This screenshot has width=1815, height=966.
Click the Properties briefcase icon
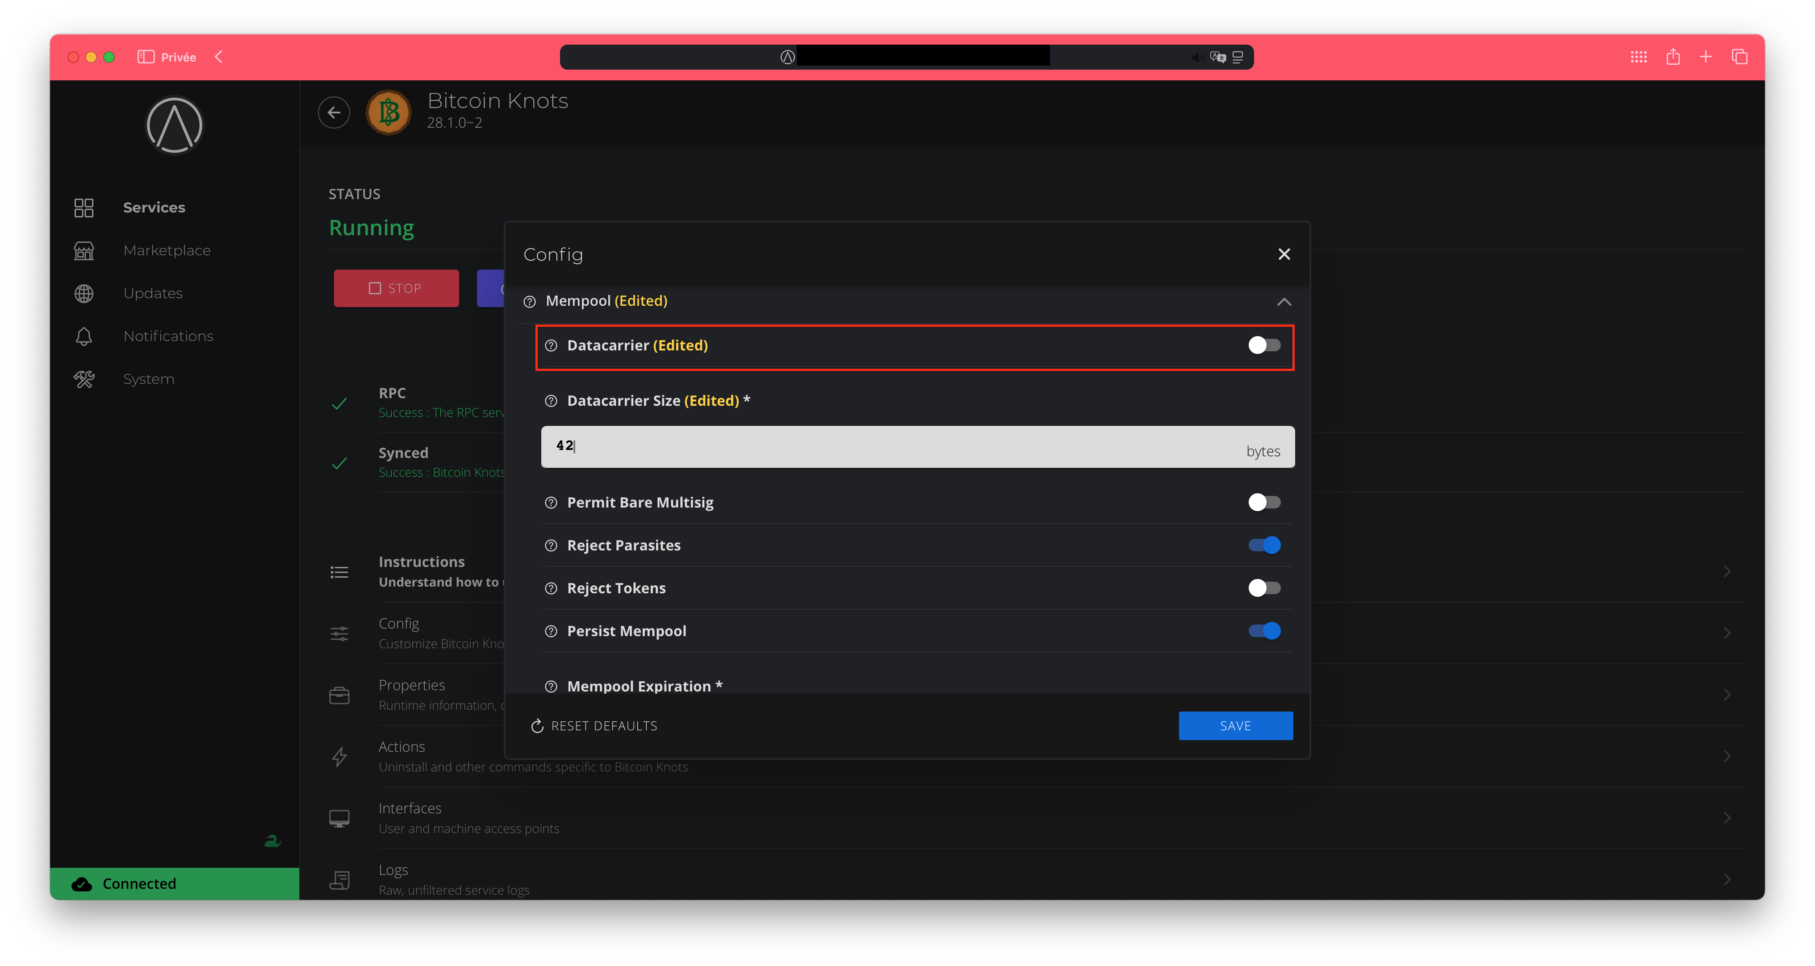click(x=339, y=695)
